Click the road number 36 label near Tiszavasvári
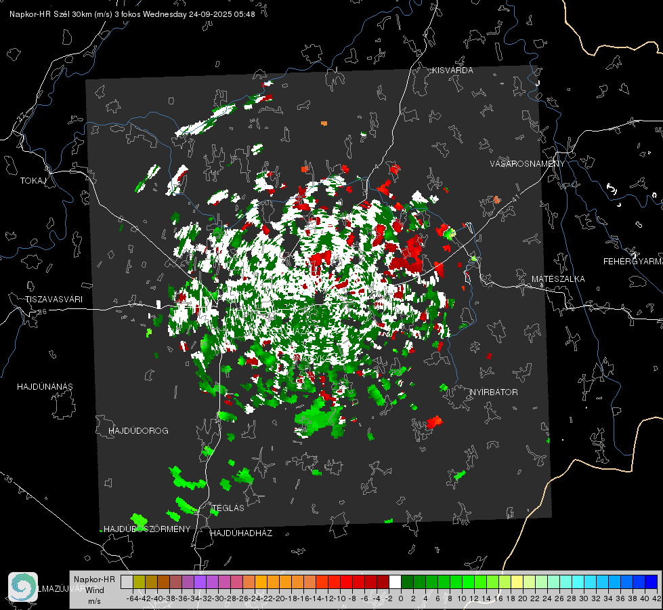Image resolution: width=663 pixels, height=610 pixels. [42, 312]
